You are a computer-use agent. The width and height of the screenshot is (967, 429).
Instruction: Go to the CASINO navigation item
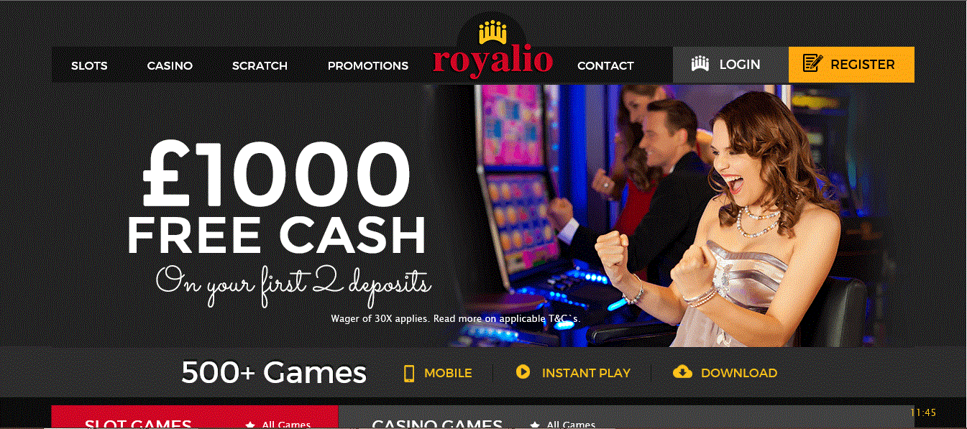(170, 65)
